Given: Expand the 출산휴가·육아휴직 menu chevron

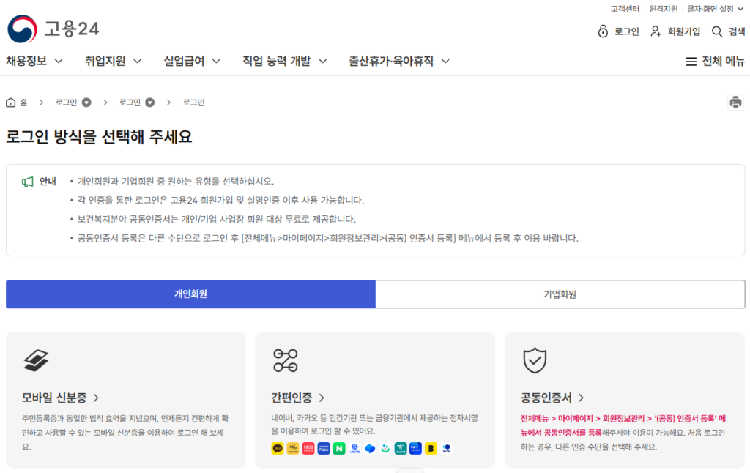Looking at the screenshot, I should tap(446, 61).
